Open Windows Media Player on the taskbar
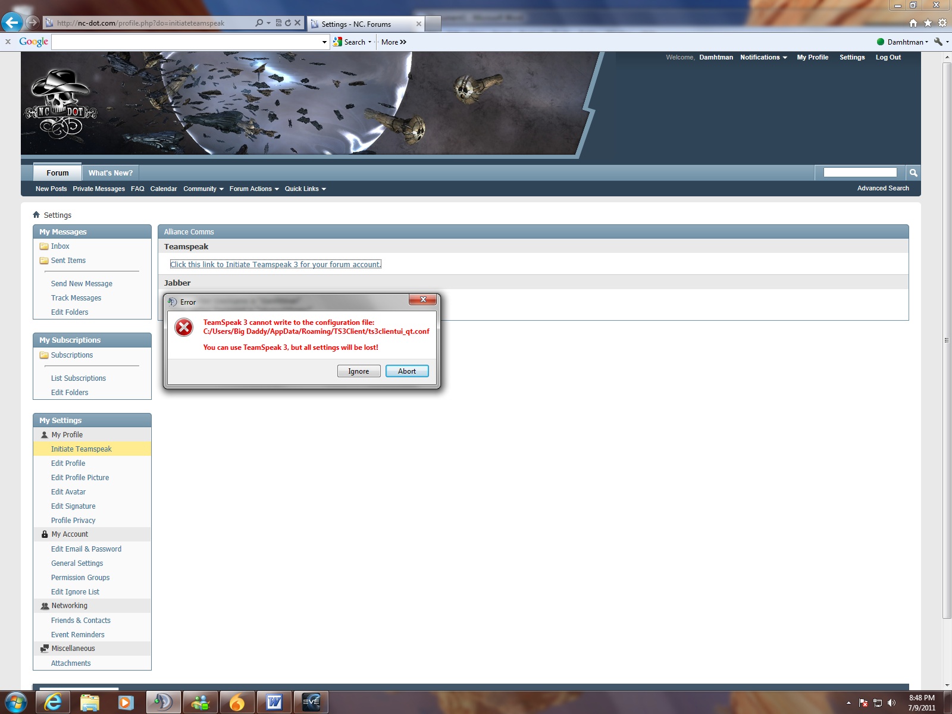The width and height of the screenshot is (952, 714). [x=126, y=703]
